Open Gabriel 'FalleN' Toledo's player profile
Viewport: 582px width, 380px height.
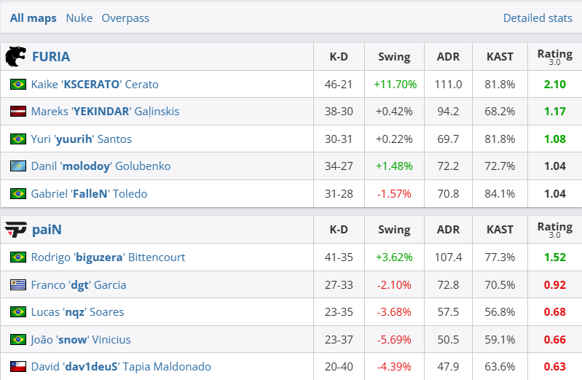pyautogui.click(x=89, y=194)
